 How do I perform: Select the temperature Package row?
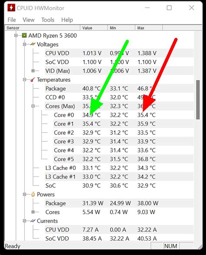119,88
